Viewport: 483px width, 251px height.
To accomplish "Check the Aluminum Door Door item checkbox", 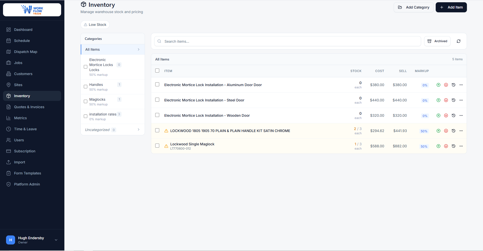I will pos(157,84).
